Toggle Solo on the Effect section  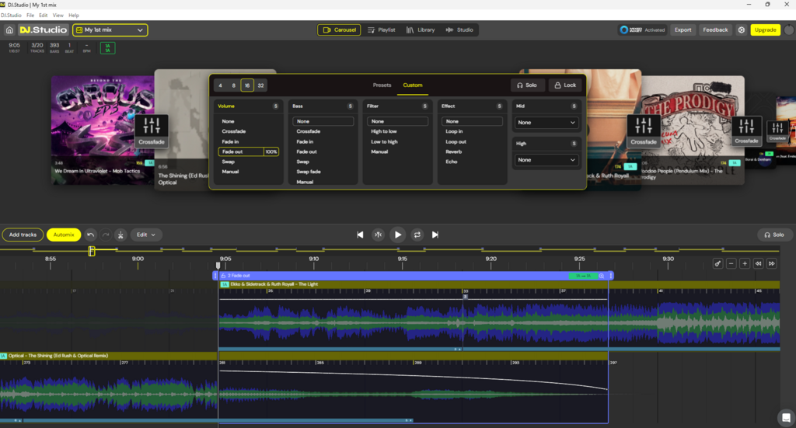point(500,106)
